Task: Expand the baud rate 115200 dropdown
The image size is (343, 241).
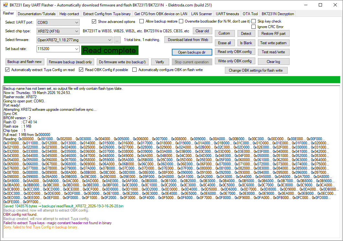Action: point(77,49)
